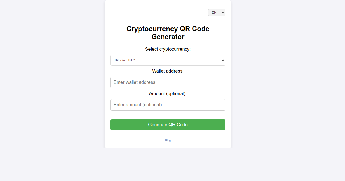
Task: Click the Blog footer text
Action: [x=168, y=140]
